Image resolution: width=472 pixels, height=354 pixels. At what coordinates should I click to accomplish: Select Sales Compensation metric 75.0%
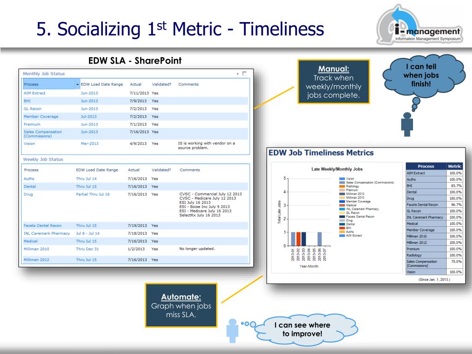456,262
